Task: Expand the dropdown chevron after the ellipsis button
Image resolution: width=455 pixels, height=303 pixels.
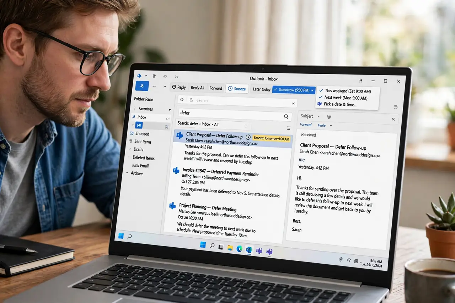Action: (x=165, y=87)
